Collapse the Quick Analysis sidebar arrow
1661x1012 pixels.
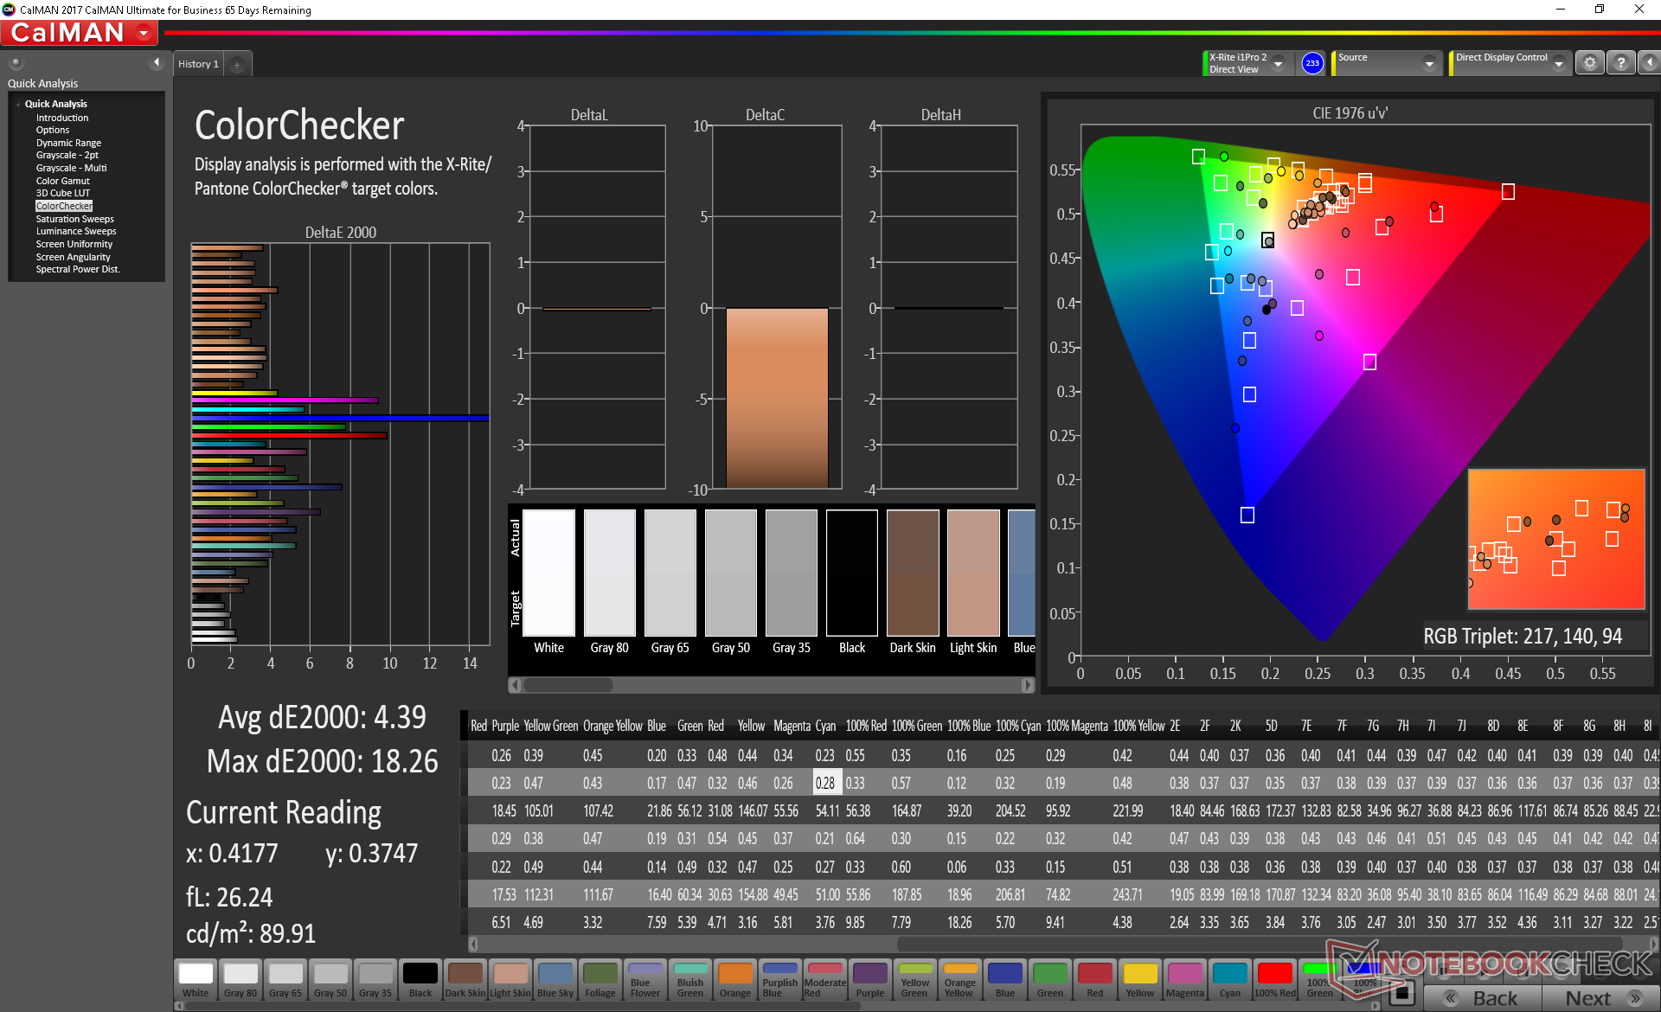(157, 62)
